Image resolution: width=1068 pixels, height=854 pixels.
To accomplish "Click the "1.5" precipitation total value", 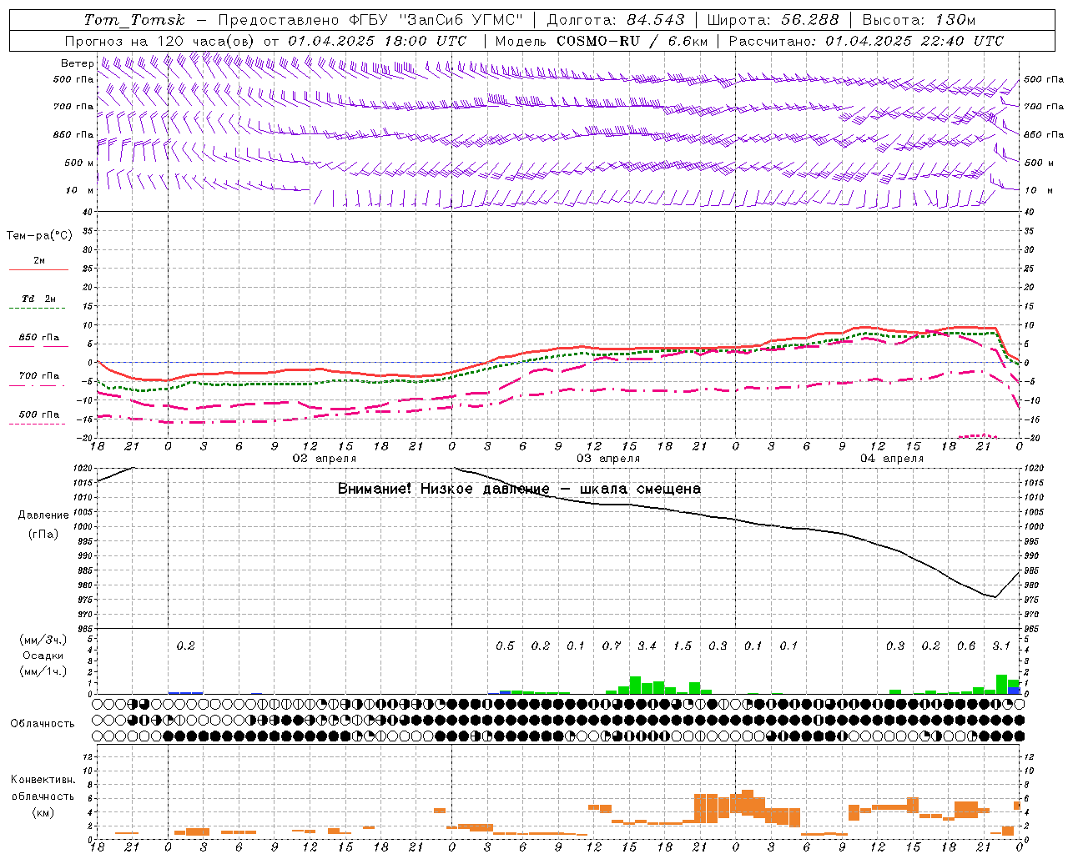I will point(683,646).
